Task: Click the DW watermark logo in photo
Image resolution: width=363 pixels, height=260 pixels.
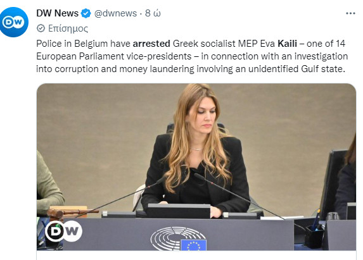Action: (x=63, y=231)
